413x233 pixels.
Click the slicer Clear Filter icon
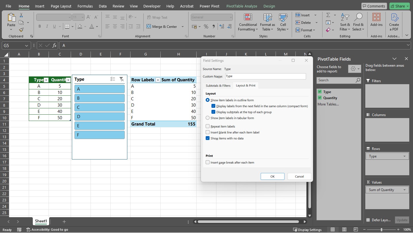point(121,79)
